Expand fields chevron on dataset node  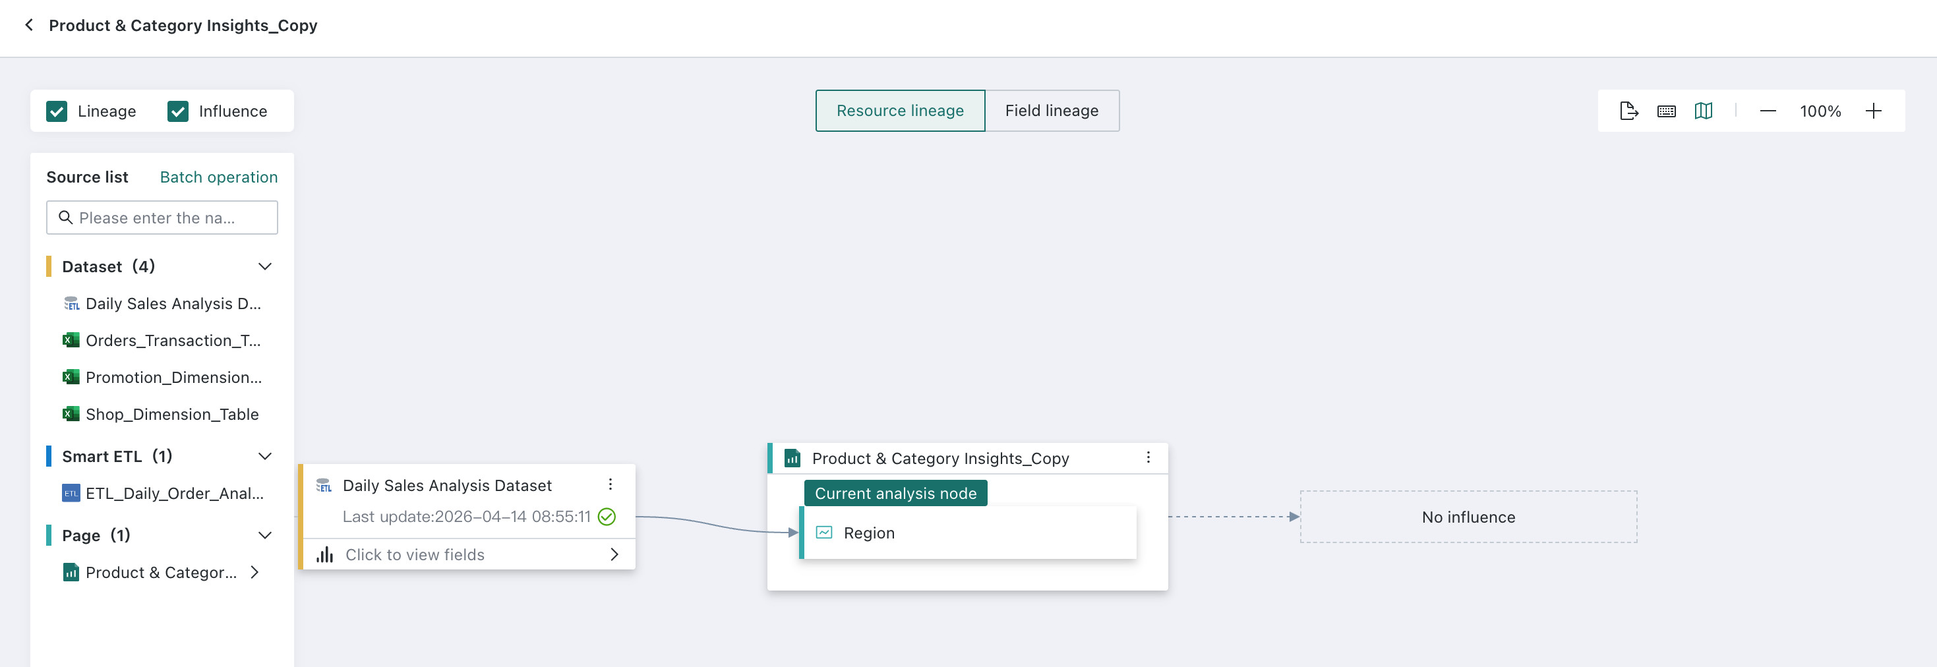[x=614, y=554]
